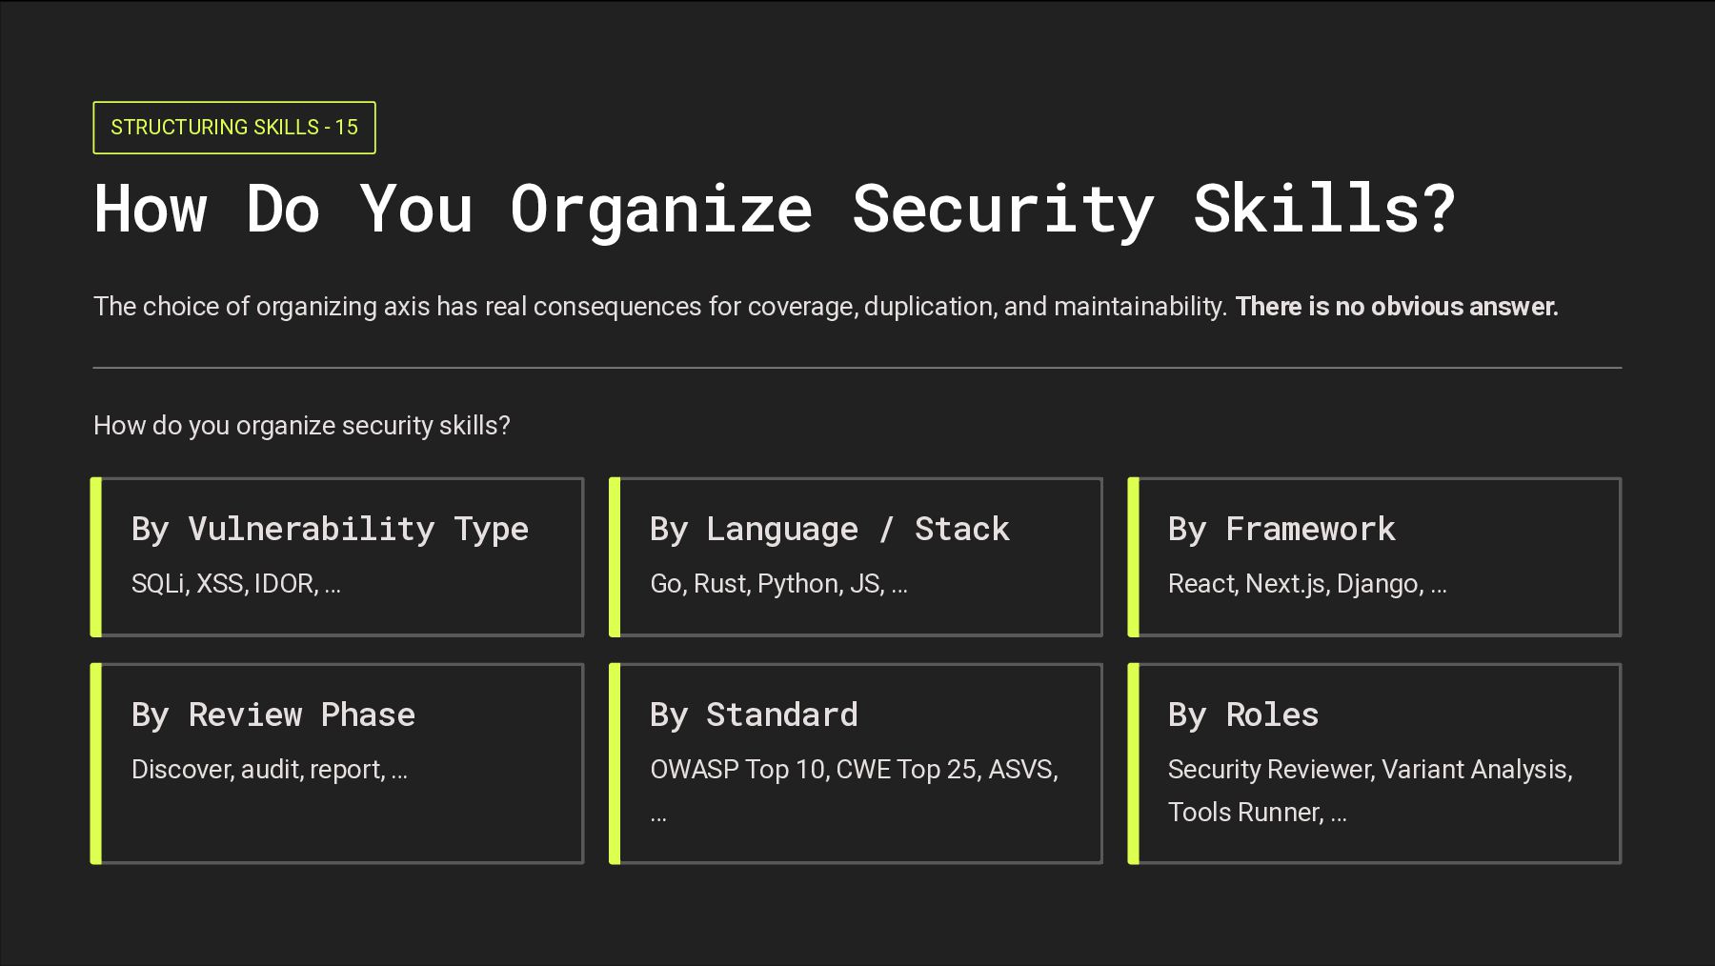Click the Security Reviewer, Variant Analysis text
1715x966 pixels.
click(1369, 770)
